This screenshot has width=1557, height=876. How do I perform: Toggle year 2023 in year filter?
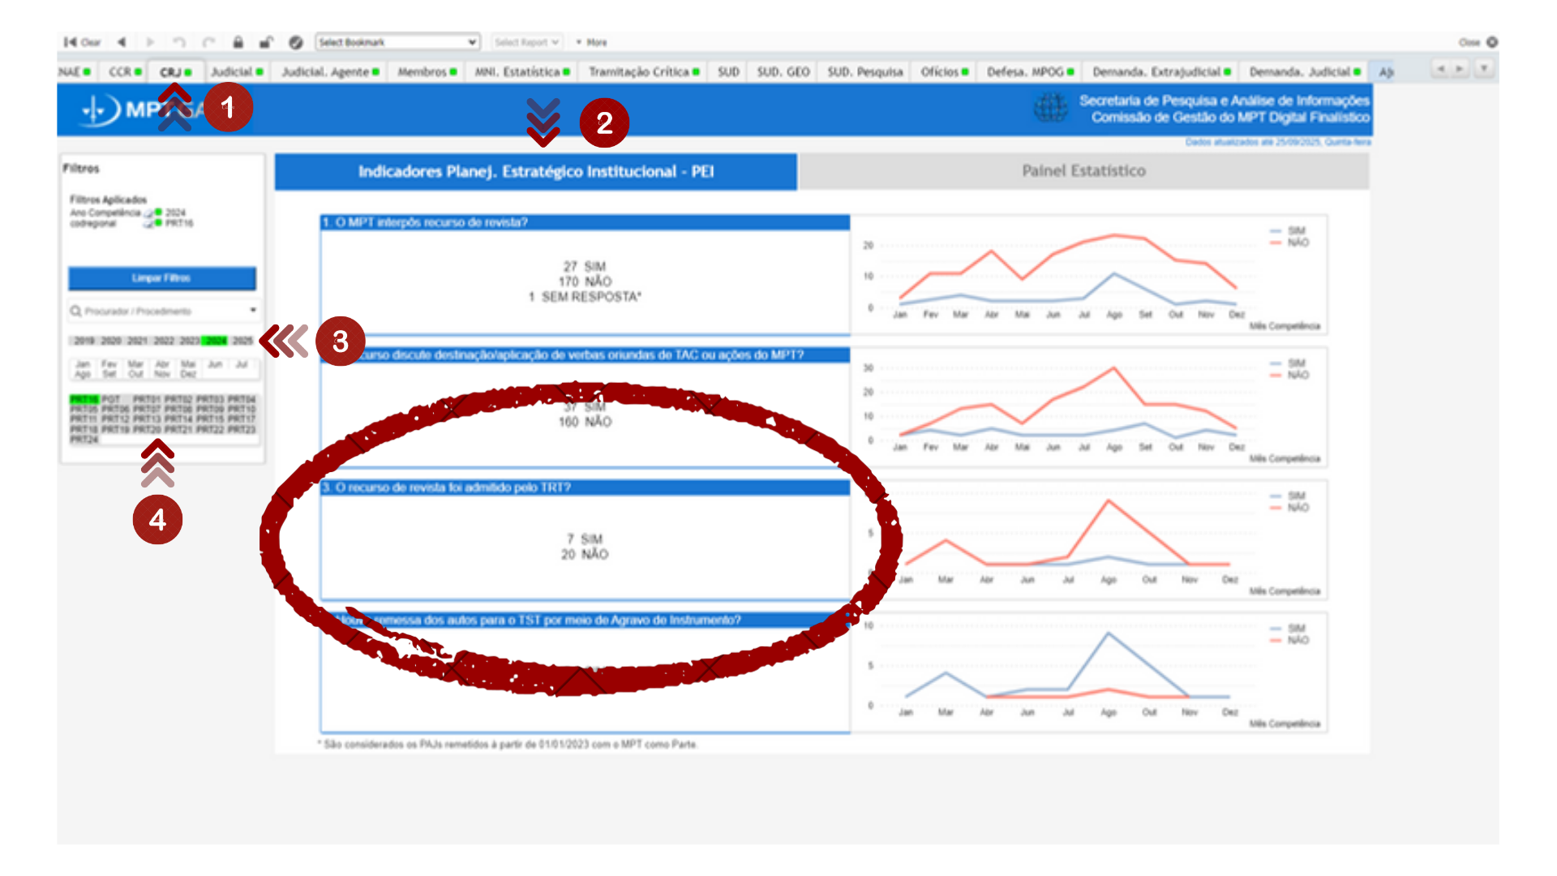point(189,341)
